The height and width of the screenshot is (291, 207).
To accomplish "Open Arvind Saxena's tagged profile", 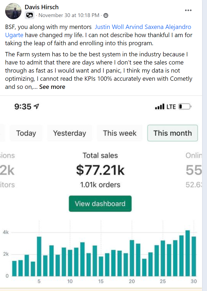I will (145, 27).
